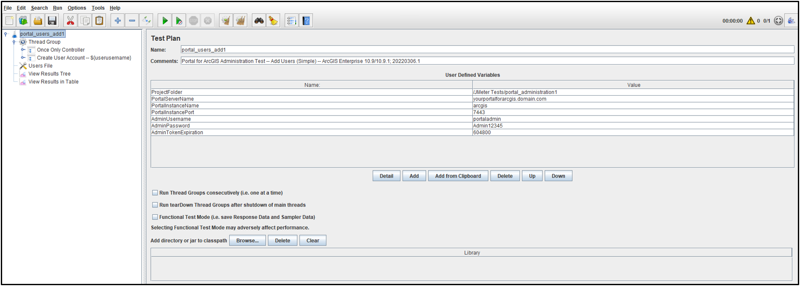Click the New test plan icon

(9, 20)
